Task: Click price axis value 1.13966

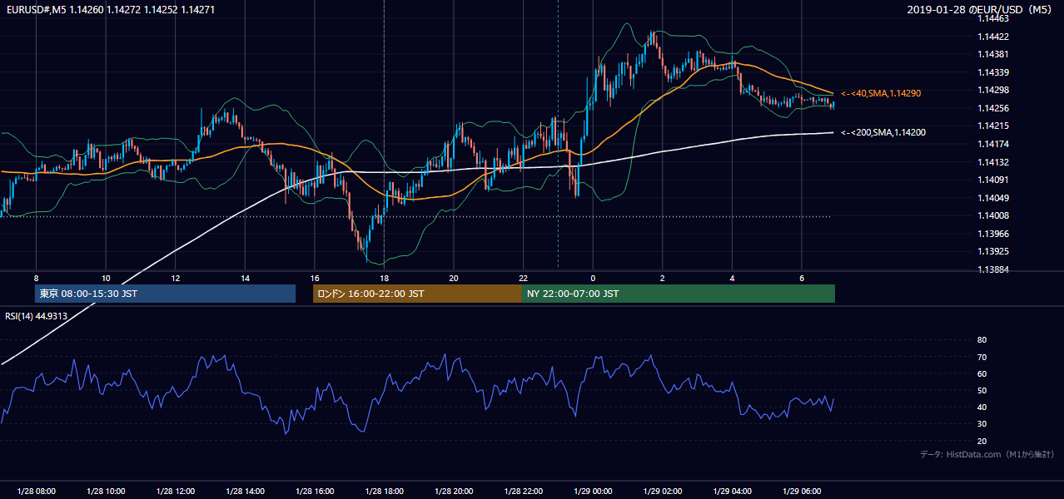Action: click(992, 235)
